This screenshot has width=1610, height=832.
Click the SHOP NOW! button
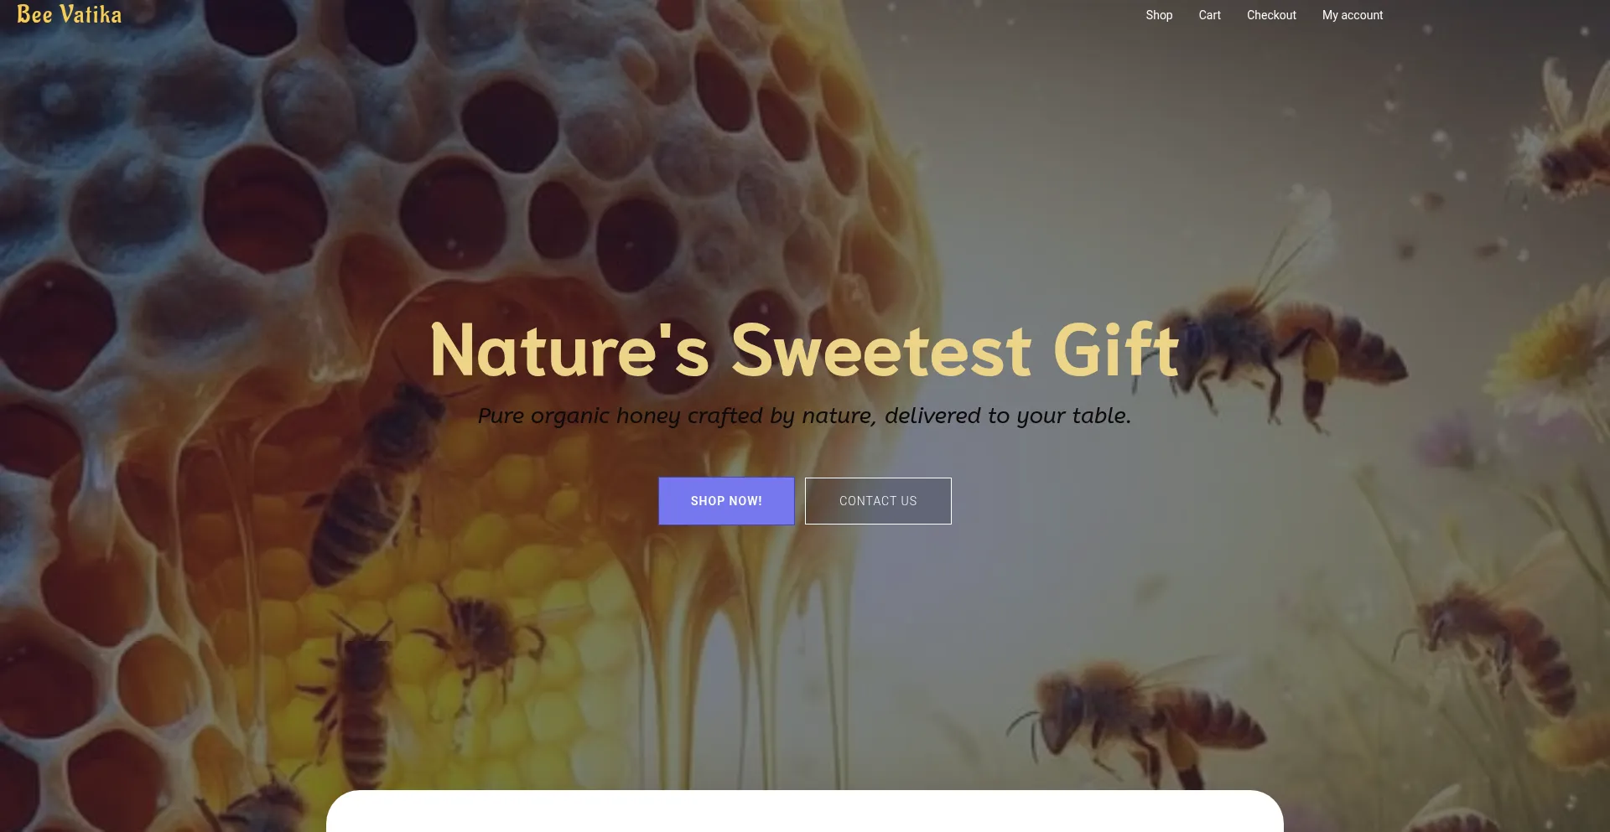(726, 501)
